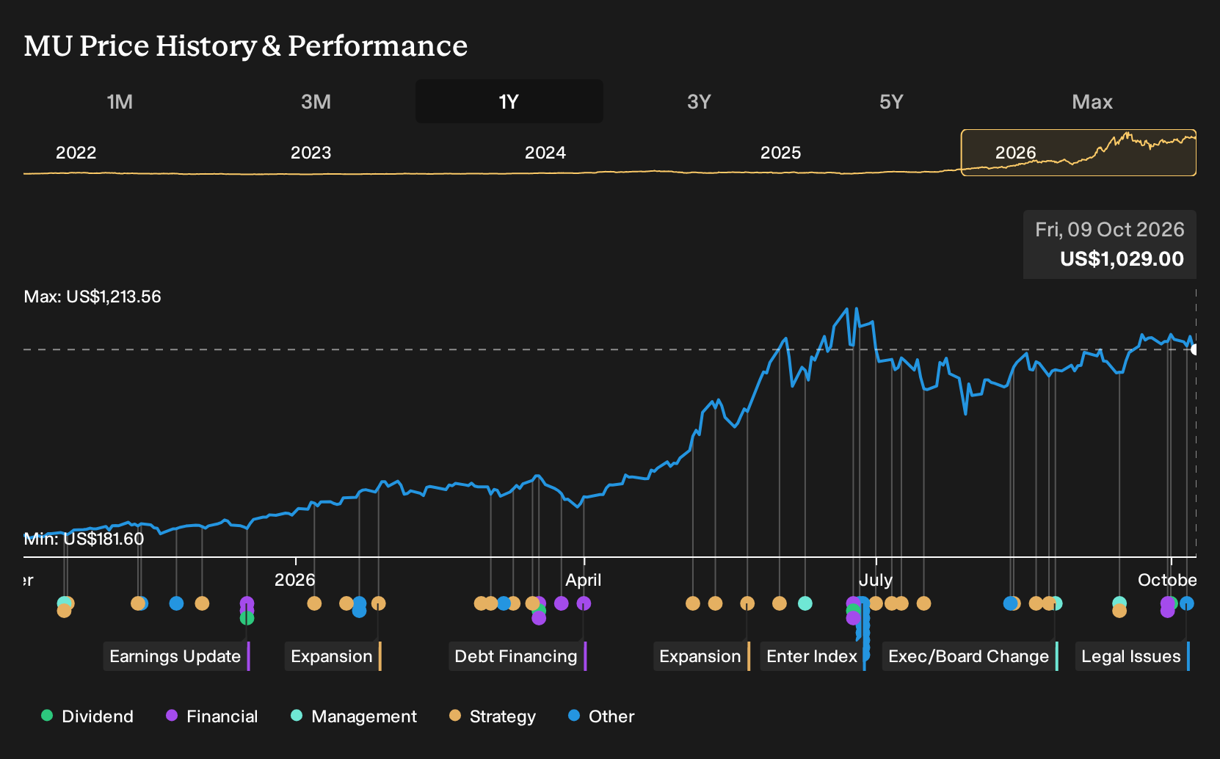
Task: Open the Earnings Update event label
Action: click(x=176, y=656)
